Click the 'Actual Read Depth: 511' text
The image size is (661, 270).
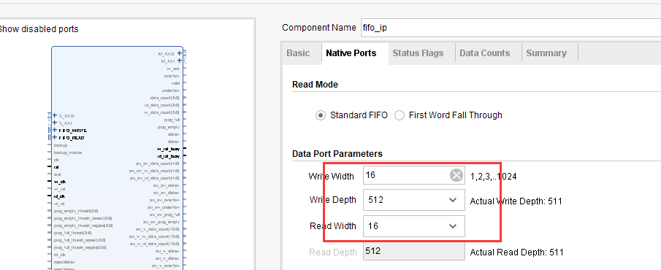(x=517, y=252)
